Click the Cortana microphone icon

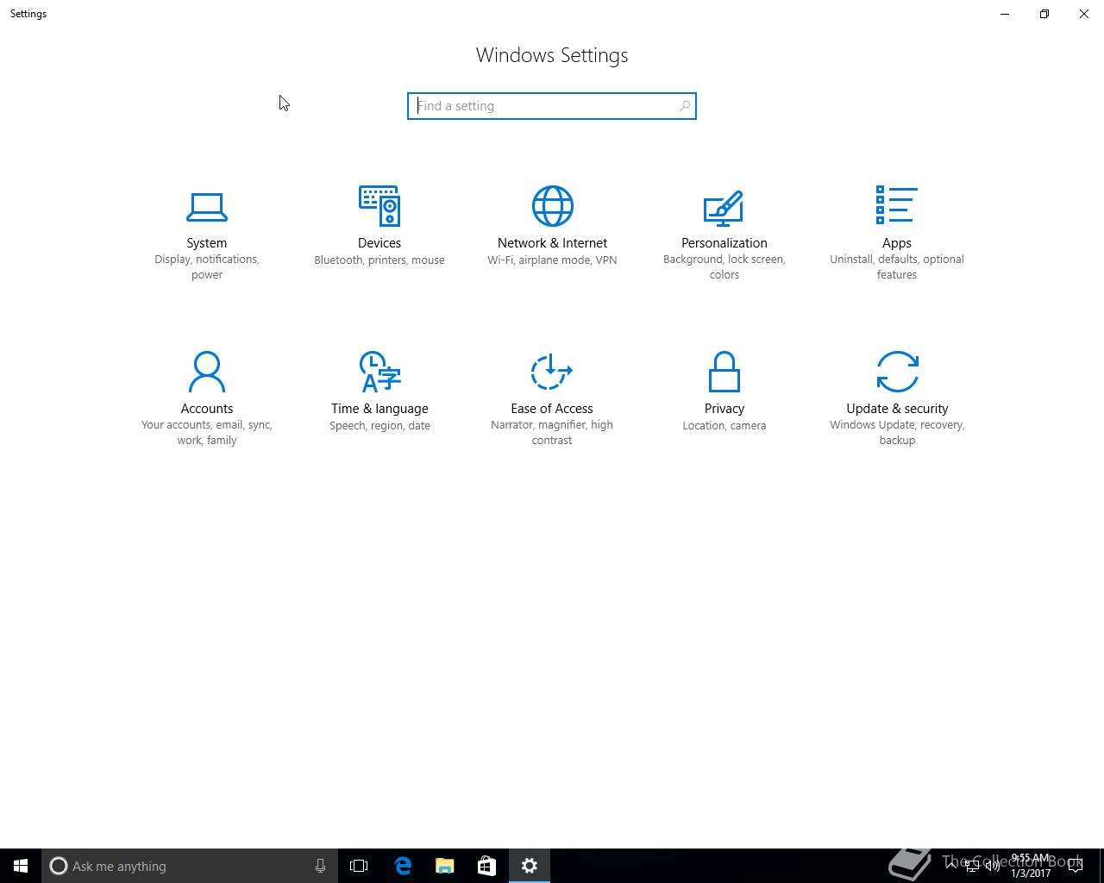320,866
